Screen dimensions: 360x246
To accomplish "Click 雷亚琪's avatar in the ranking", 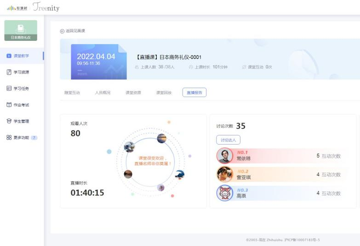I will coord(224,174).
